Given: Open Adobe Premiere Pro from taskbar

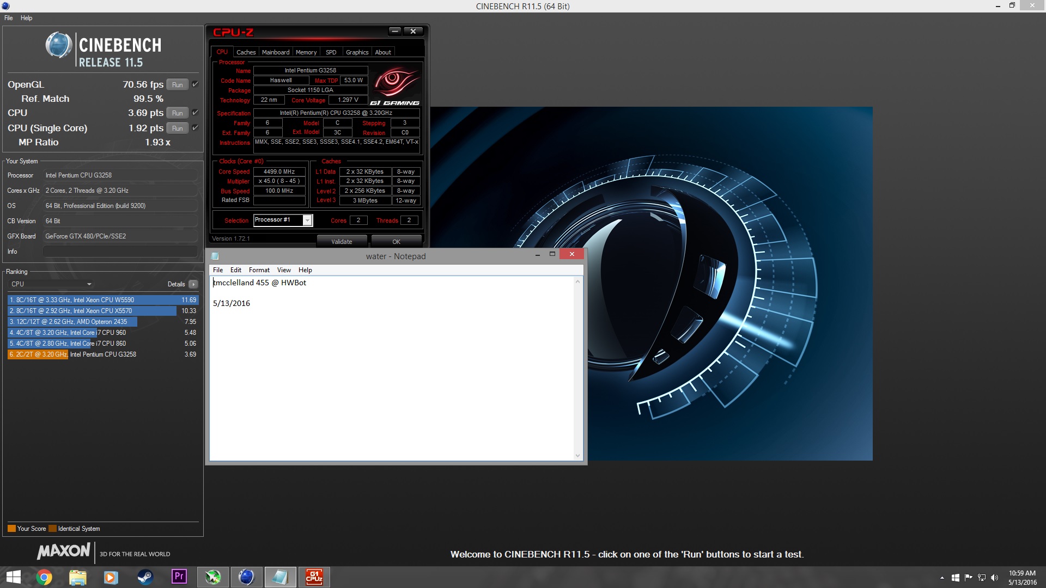Looking at the screenshot, I should [x=179, y=577].
